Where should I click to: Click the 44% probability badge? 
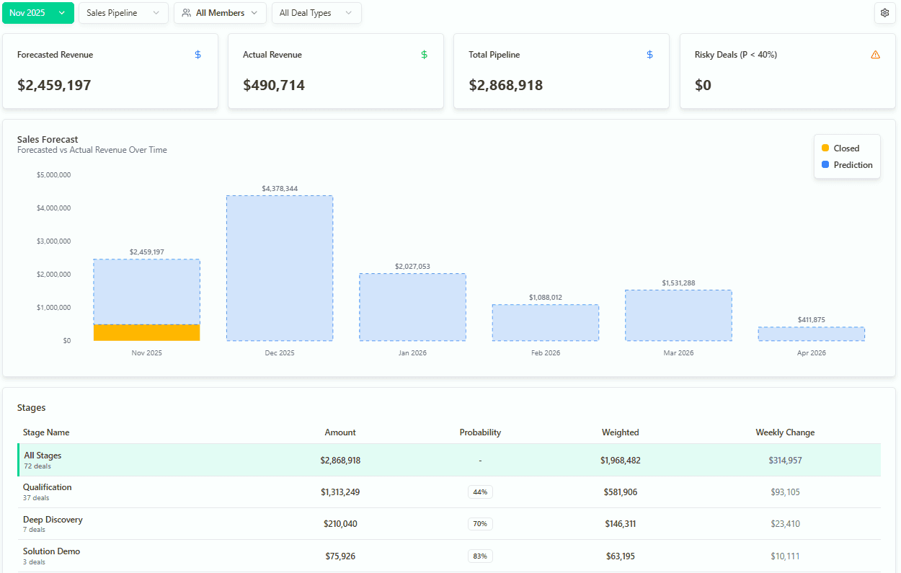click(x=480, y=492)
